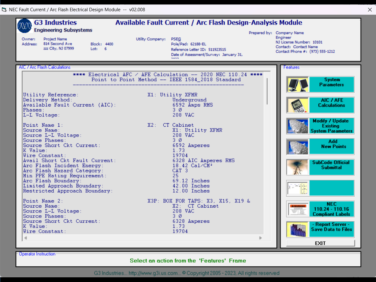Click 'X3P: BOX FOR TAPS' point name 2
This screenshot has width=376, height=282.
coord(199,201)
